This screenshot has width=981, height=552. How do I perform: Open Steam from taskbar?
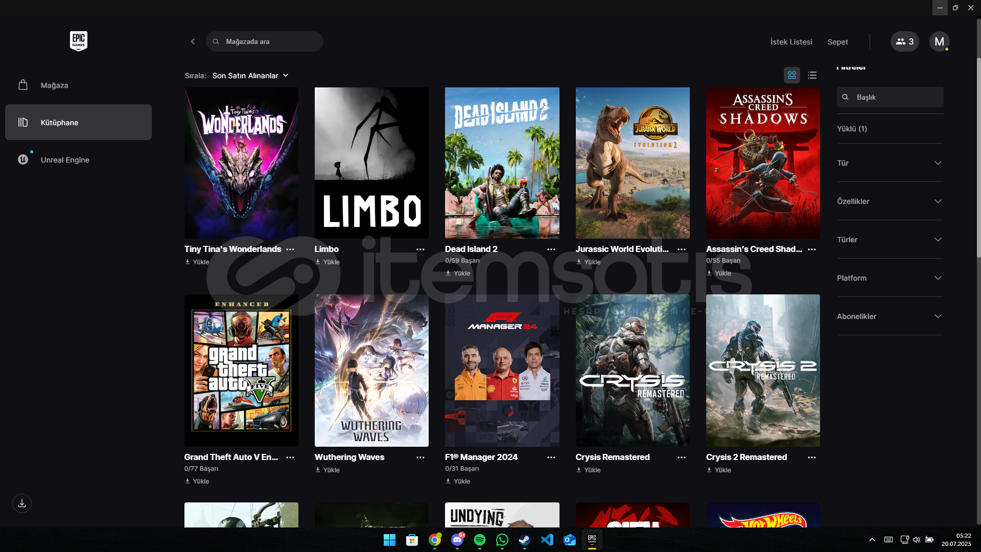tap(525, 540)
